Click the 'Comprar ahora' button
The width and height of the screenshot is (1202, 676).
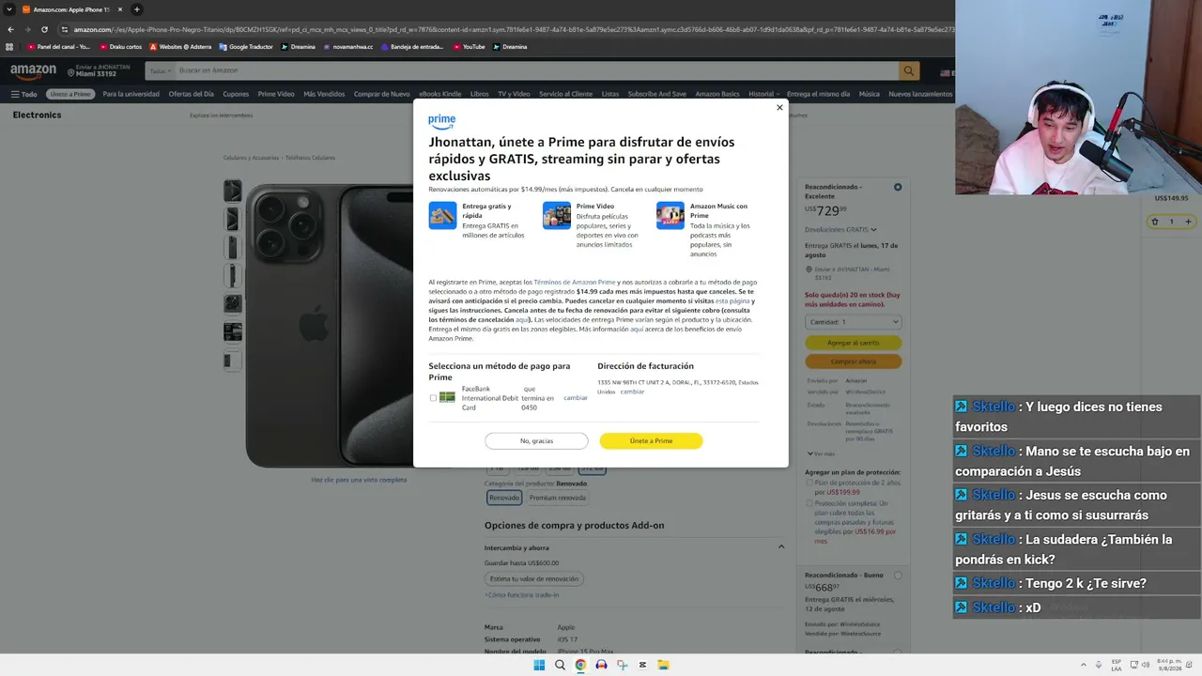pyautogui.click(x=853, y=361)
